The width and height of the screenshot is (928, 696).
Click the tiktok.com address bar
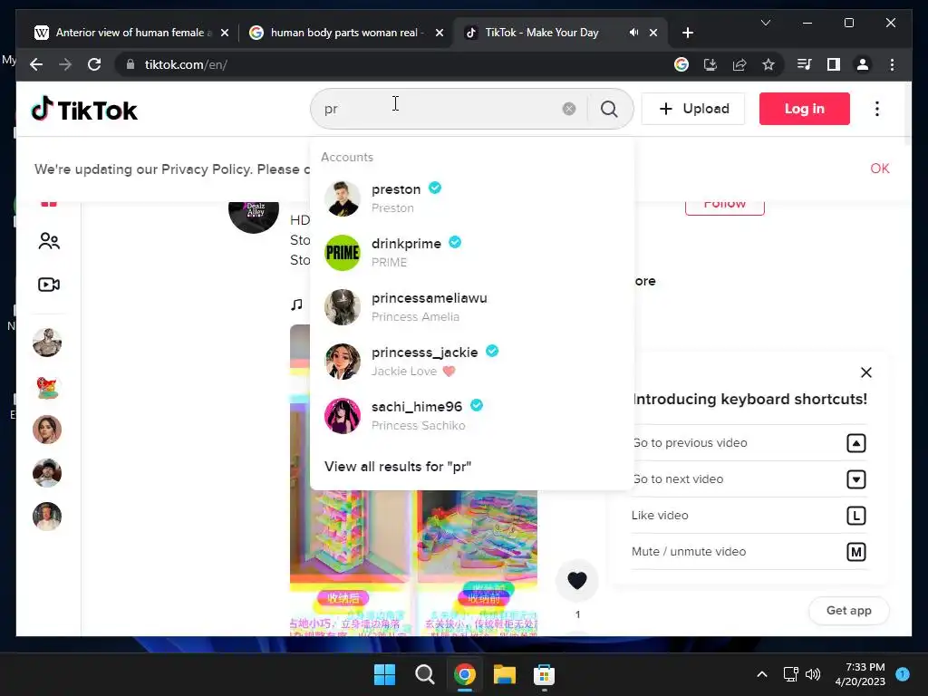click(391, 64)
